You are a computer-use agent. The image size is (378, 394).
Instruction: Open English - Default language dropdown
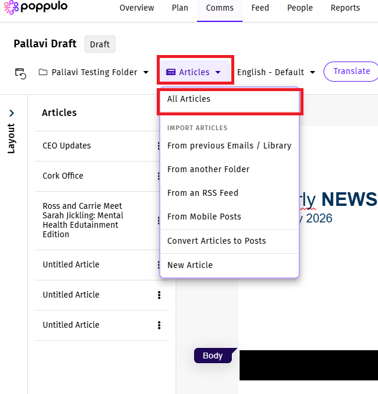(276, 72)
